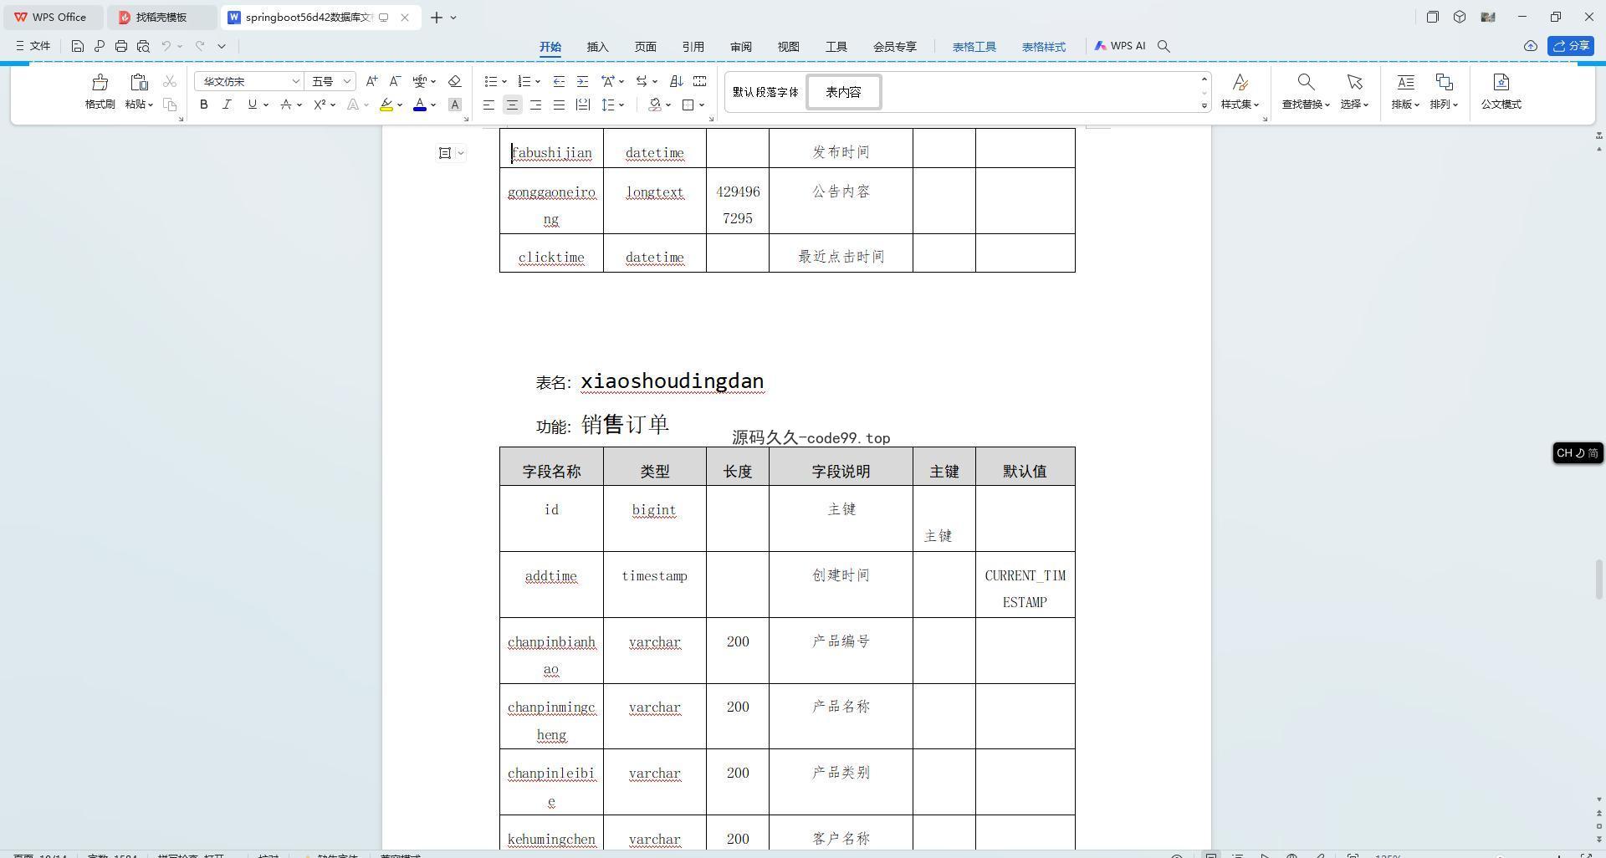
Task: Open the 文件 file menu
Action: point(33,46)
